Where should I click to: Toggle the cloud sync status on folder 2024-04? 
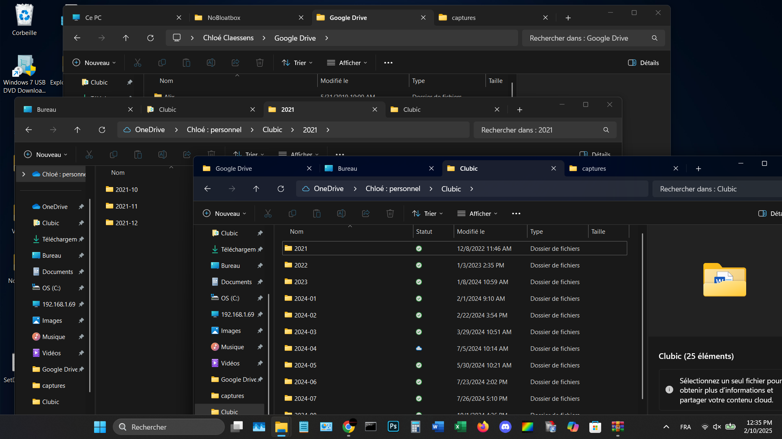click(x=419, y=348)
